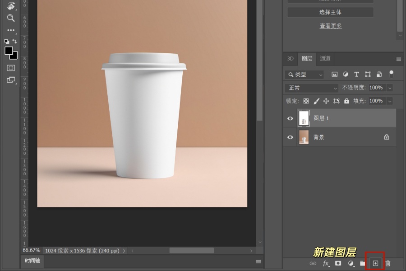Switch to the 3D tab
The width and height of the screenshot is (406, 271).
[290, 59]
